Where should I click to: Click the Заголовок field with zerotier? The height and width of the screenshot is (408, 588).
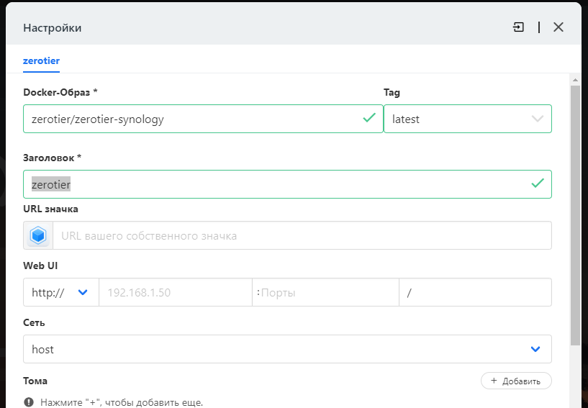pos(287,184)
